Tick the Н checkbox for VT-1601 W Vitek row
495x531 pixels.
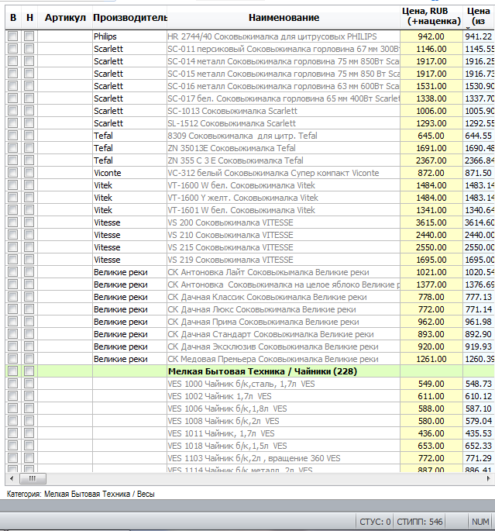(x=29, y=210)
